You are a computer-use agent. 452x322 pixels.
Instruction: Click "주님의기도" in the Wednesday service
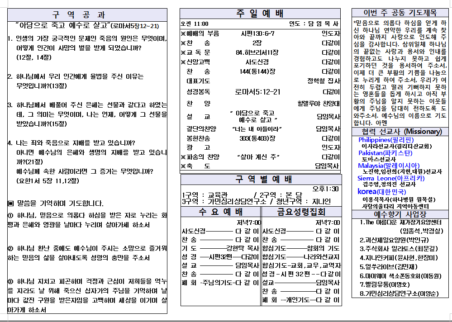[x=218, y=283]
